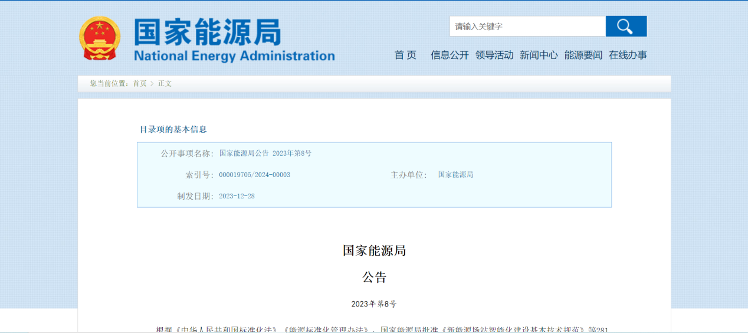Click the national emblem logo

click(x=99, y=38)
